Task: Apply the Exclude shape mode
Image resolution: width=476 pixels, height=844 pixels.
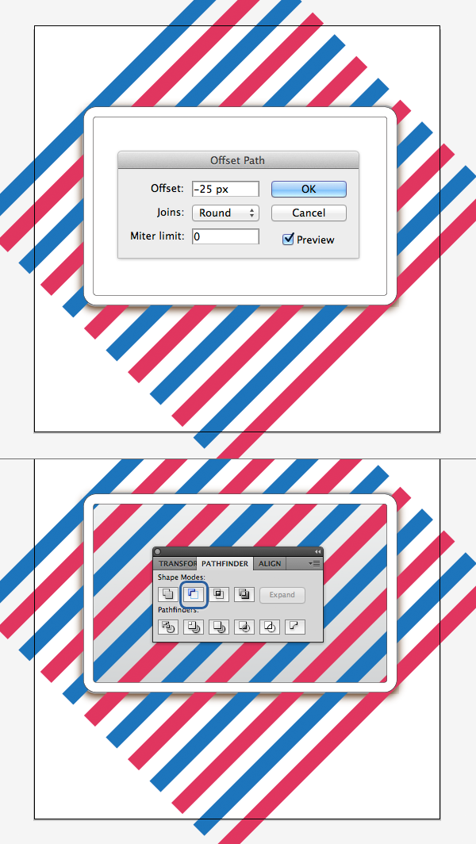Action: pyautogui.click(x=244, y=595)
